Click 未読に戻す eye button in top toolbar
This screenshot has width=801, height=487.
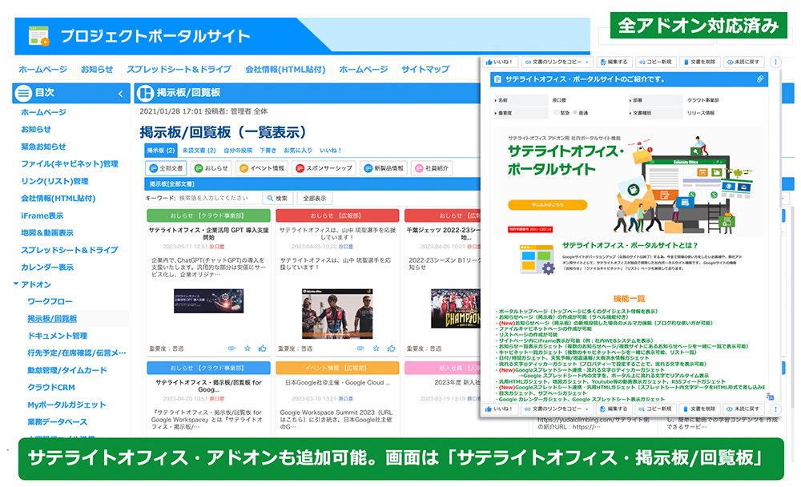[744, 62]
